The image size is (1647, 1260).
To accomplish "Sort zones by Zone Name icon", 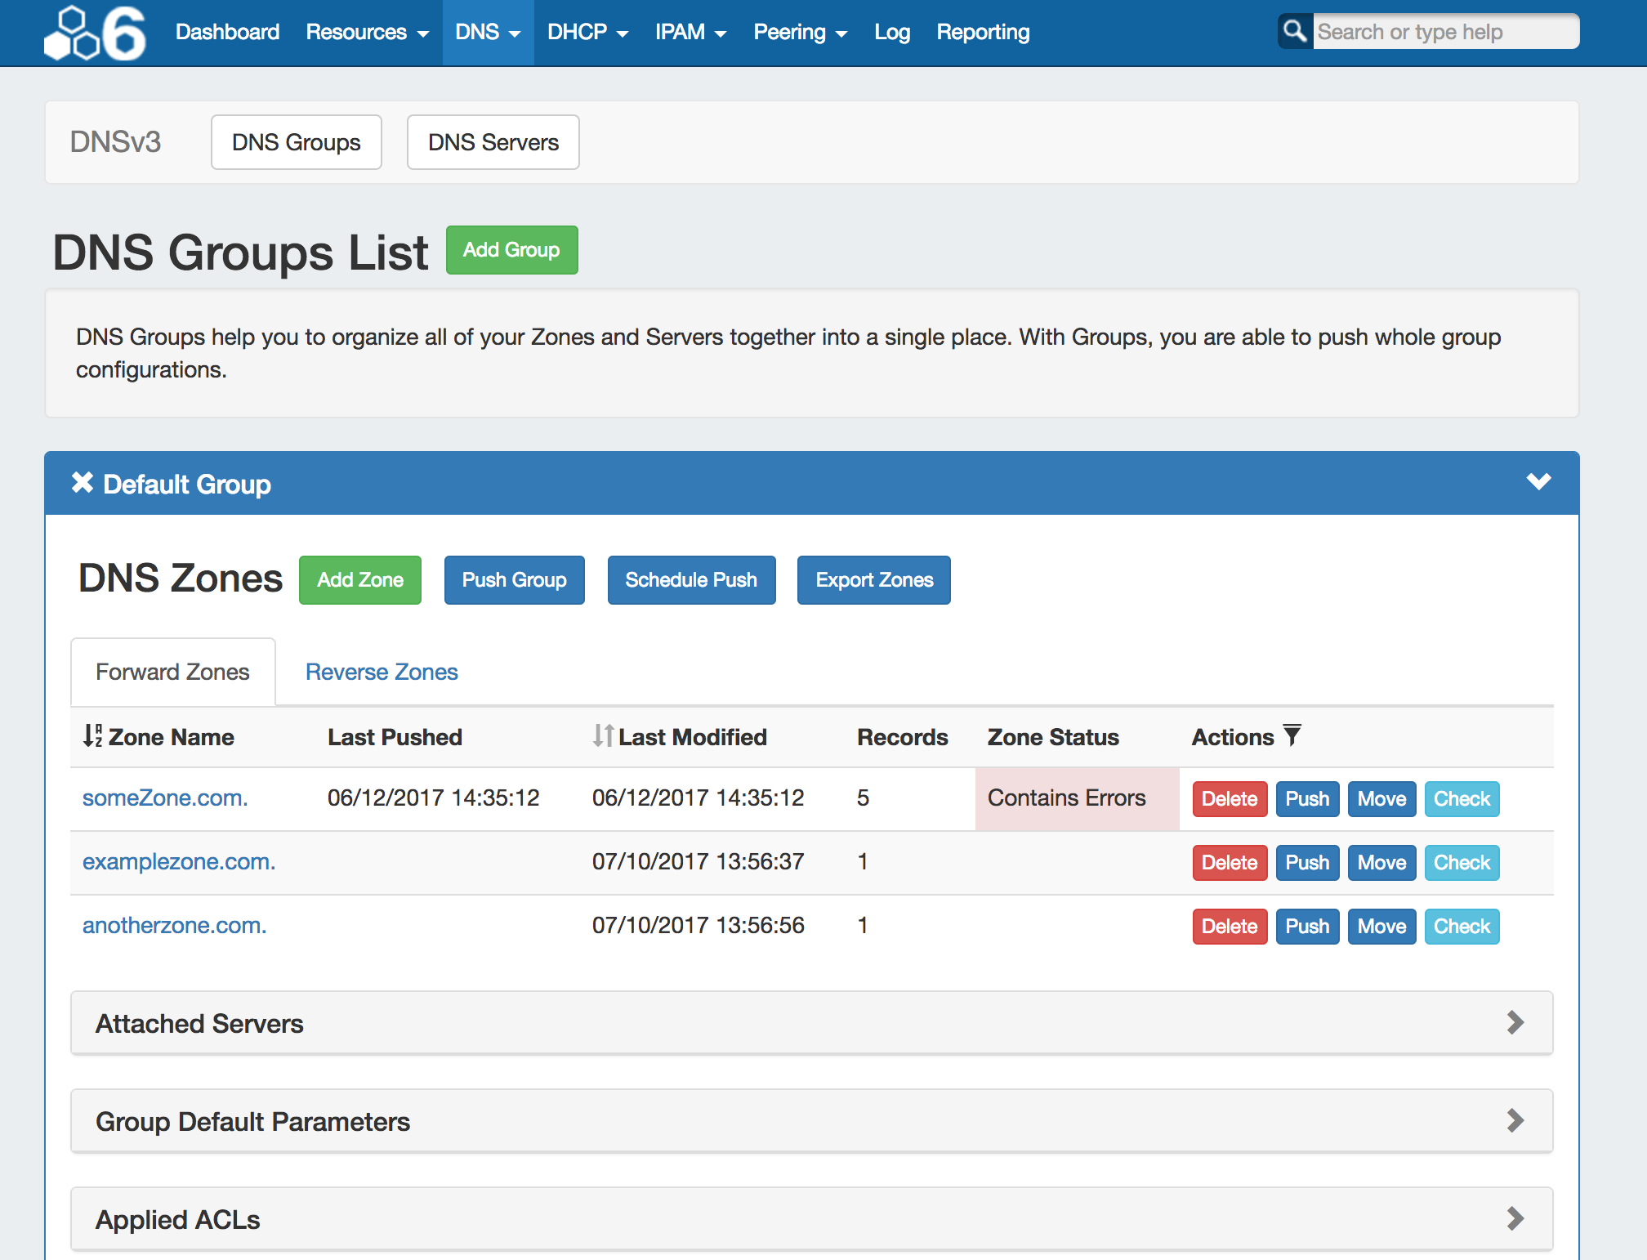I will [92, 735].
